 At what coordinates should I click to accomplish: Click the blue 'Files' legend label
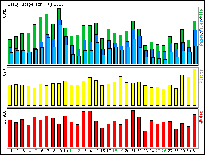[201, 26]
